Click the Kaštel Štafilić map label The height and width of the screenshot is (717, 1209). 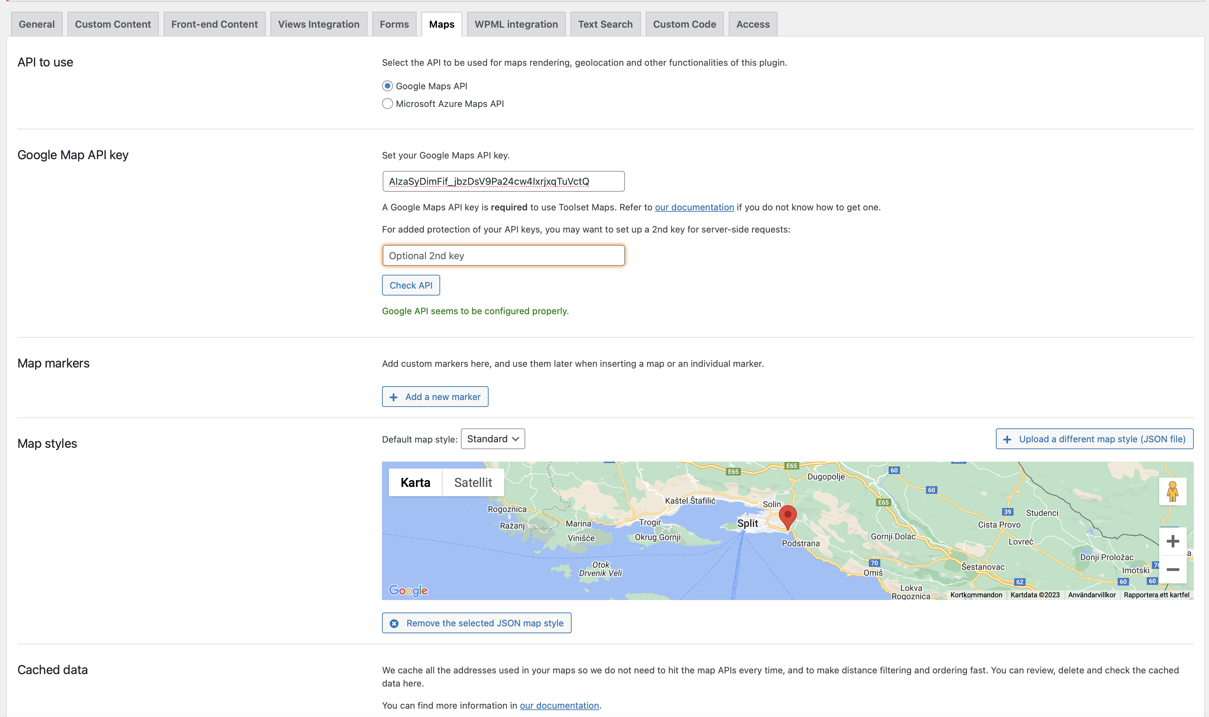click(690, 500)
